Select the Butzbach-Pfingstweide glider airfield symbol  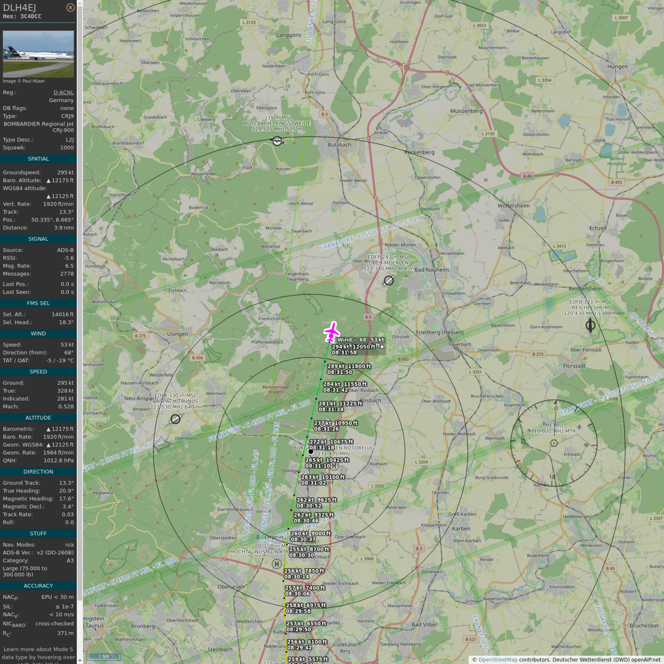(x=277, y=141)
